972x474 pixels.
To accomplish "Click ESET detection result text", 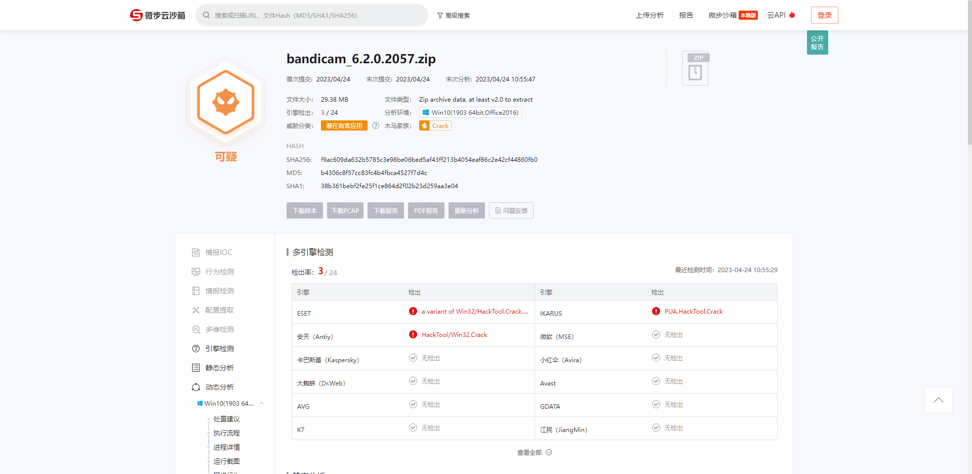I will tap(475, 312).
